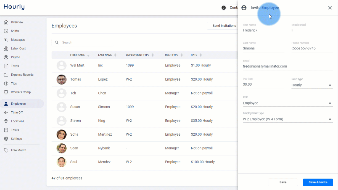Image resolution: width=338 pixels, height=190 pixels.
Task: Click the Save & Invite button
Action: tap(318, 182)
